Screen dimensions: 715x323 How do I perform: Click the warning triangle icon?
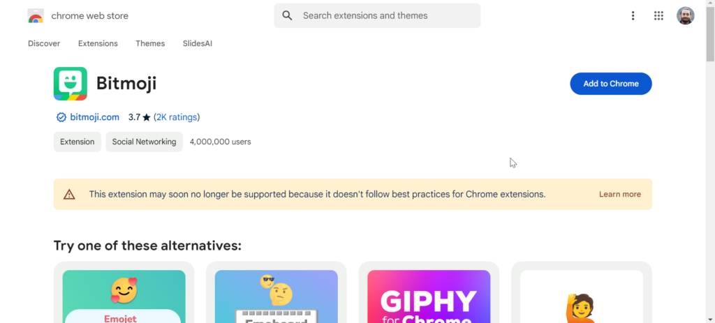tap(69, 195)
